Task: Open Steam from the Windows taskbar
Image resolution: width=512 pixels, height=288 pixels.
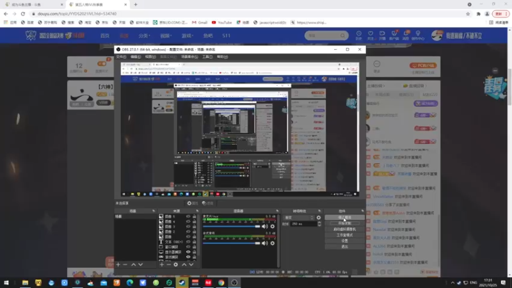Action: 182,283
